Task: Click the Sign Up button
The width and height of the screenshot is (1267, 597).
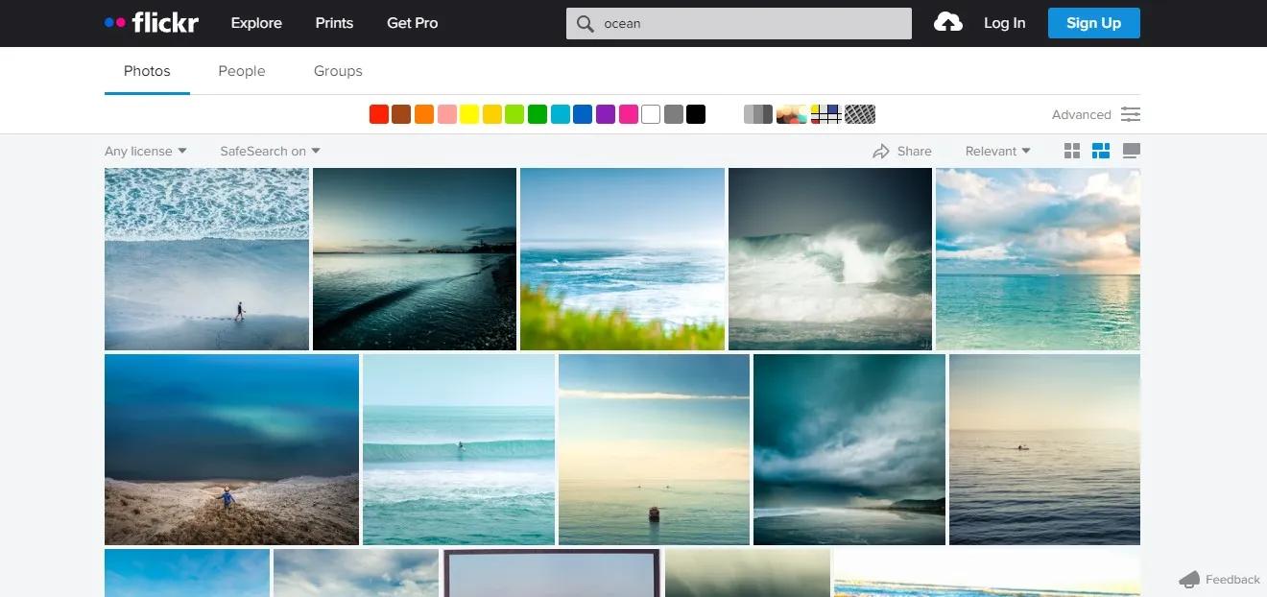Action: 1094,23
